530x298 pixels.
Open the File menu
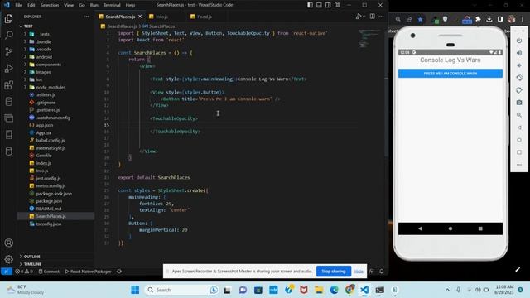tap(18, 5)
